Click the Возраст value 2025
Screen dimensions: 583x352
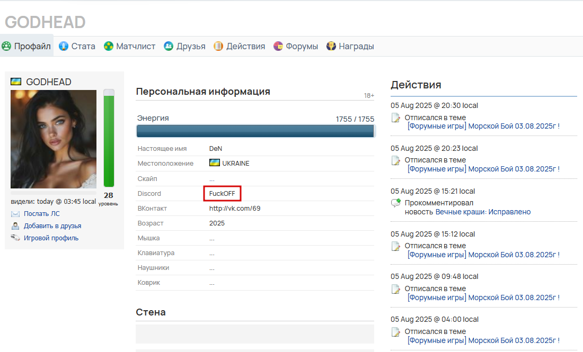click(217, 223)
